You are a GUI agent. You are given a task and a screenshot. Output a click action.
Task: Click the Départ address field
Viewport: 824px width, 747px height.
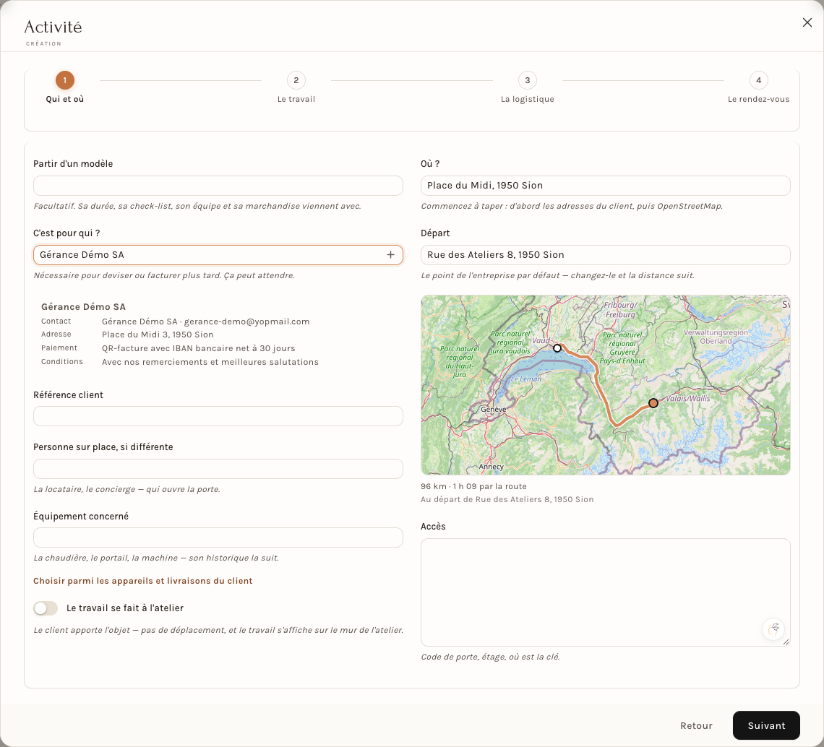pyautogui.click(x=606, y=255)
